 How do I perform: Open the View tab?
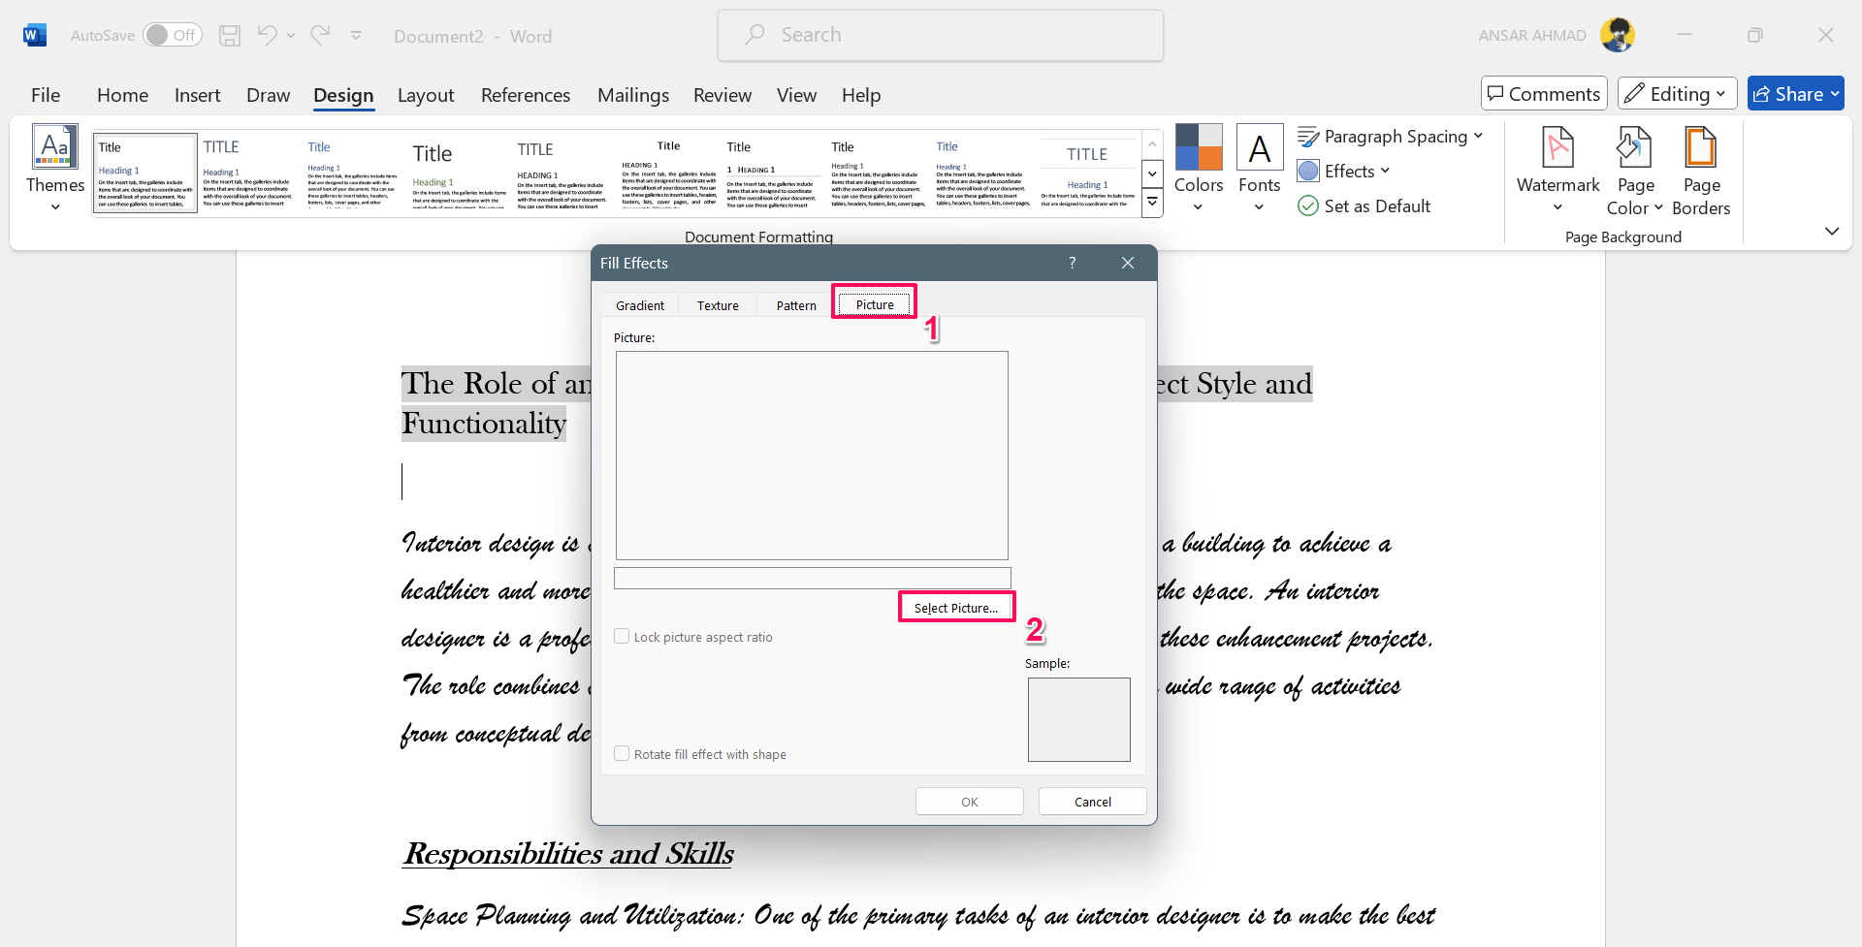[796, 95]
